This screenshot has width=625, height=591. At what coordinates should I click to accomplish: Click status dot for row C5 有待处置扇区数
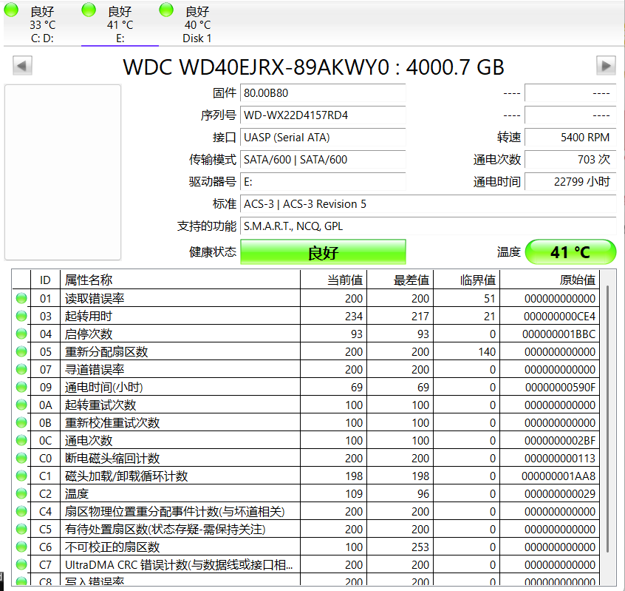click(x=21, y=529)
